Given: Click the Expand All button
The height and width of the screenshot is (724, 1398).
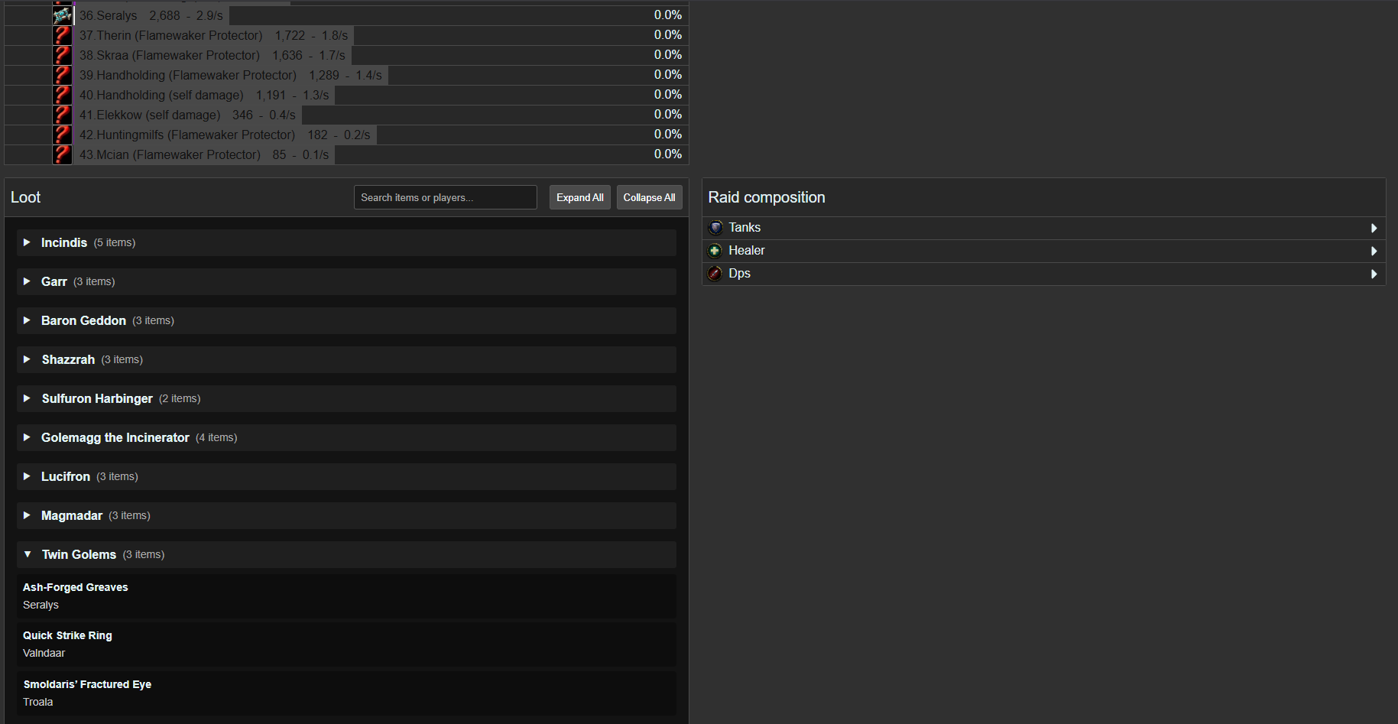Looking at the screenshot, I should coord(580,197).
